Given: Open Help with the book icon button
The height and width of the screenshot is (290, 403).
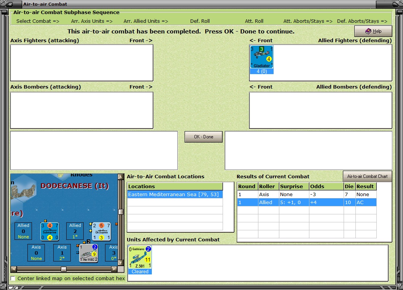Looking at the screenshot, I should (x=373, y=31).
